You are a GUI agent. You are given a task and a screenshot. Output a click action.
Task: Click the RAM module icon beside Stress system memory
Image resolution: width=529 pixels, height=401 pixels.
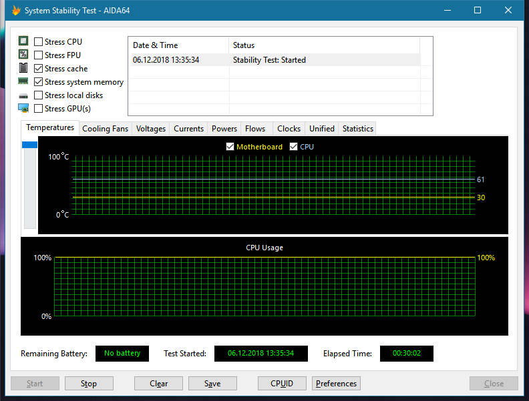23,81
